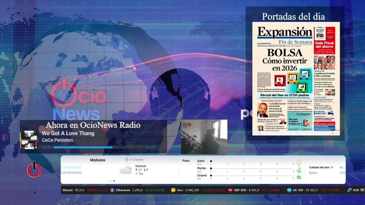365x205 pixels.
Task: Click the S&P 500 ticker label
Action: pyautogui.click(x=240, y=190)
